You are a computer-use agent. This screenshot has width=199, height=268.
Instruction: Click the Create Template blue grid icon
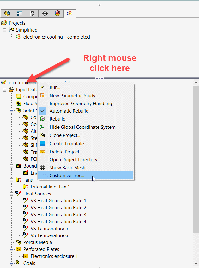click(42, 143)
